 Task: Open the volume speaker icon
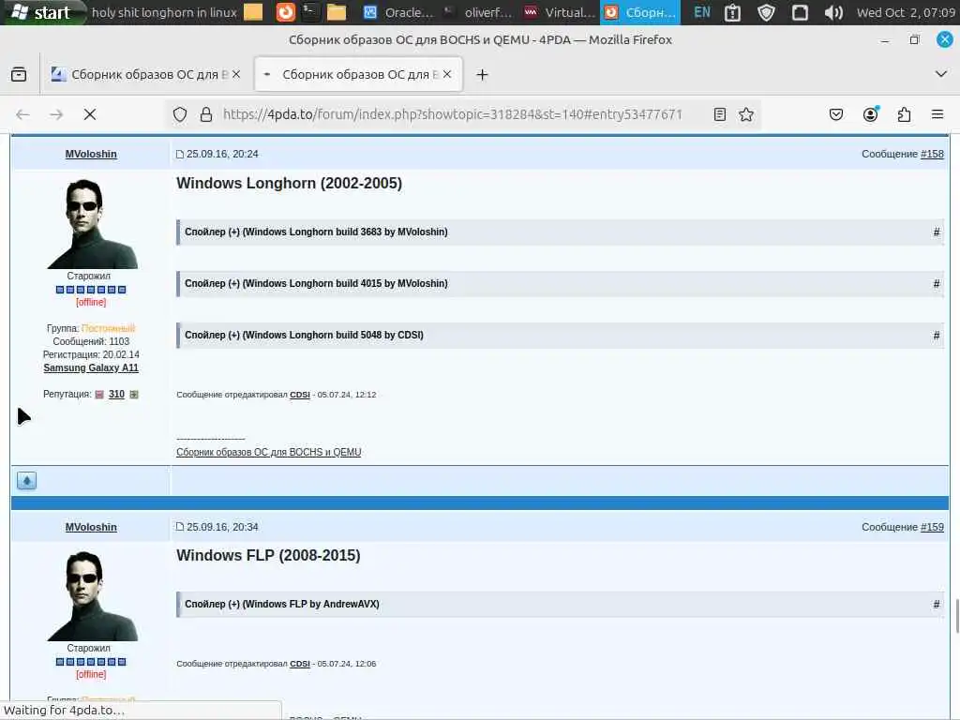pos(833,12)
